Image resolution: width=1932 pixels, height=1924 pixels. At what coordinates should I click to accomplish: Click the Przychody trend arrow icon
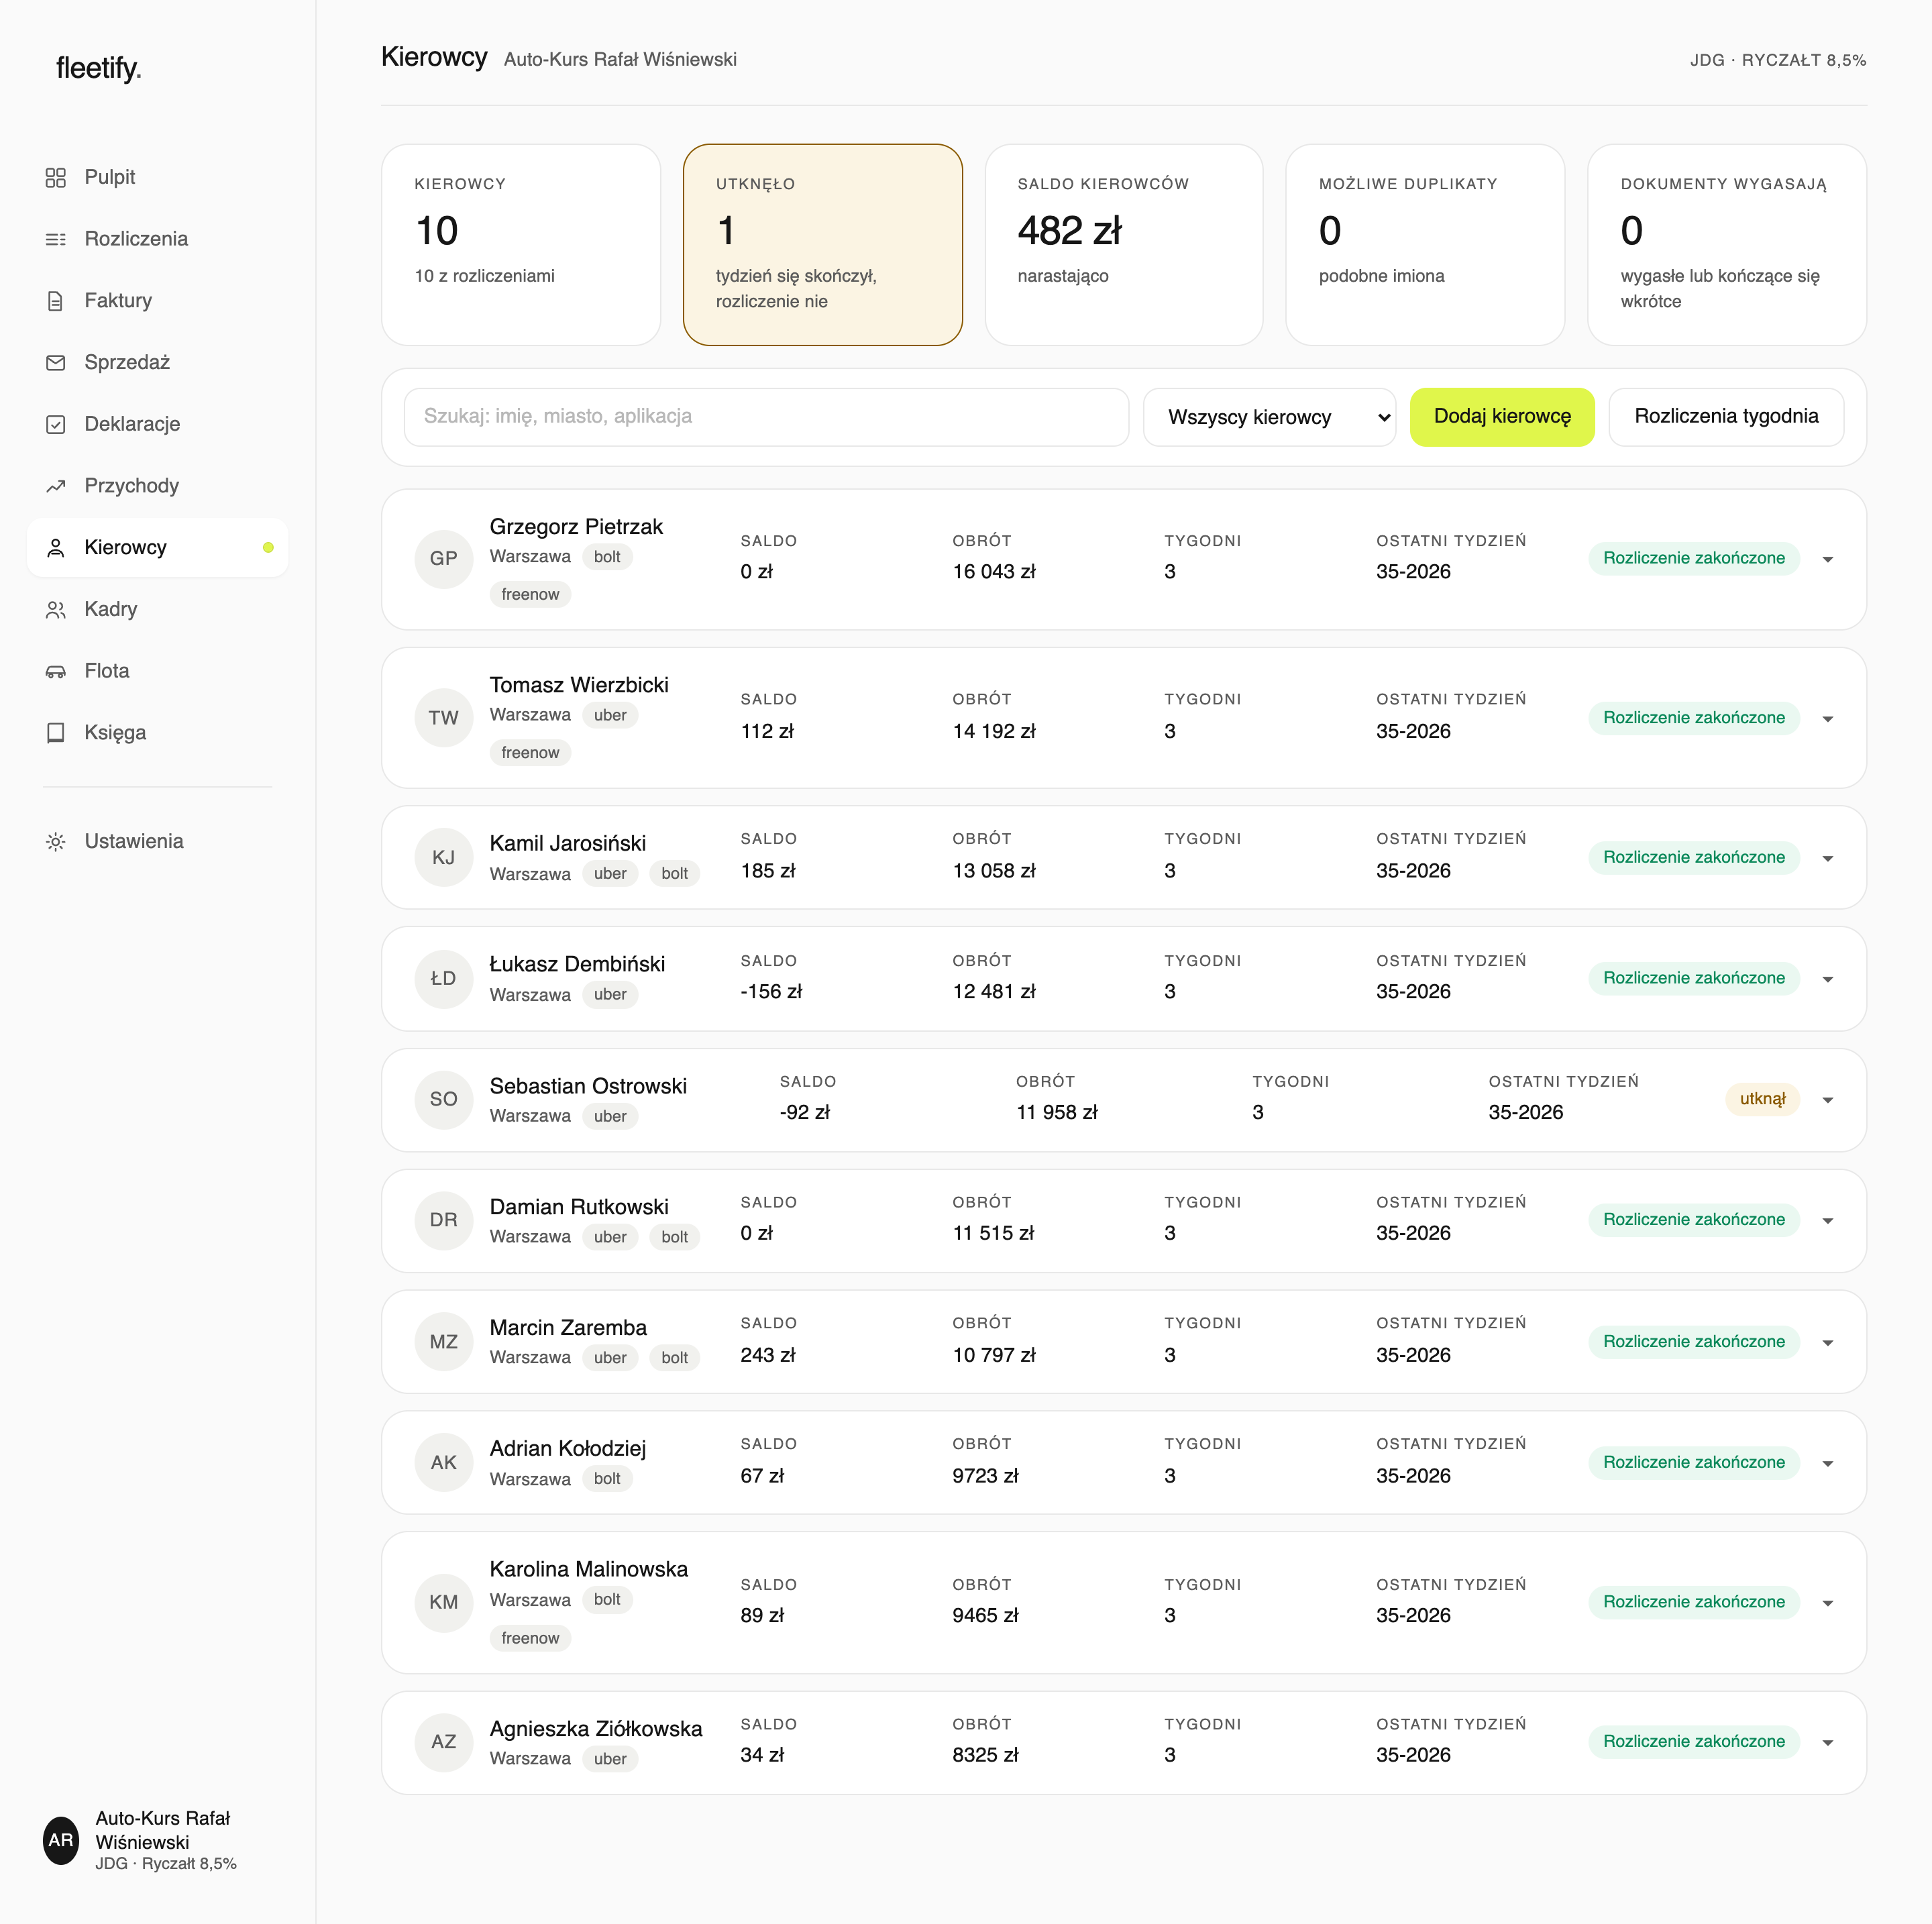point(56,486)
